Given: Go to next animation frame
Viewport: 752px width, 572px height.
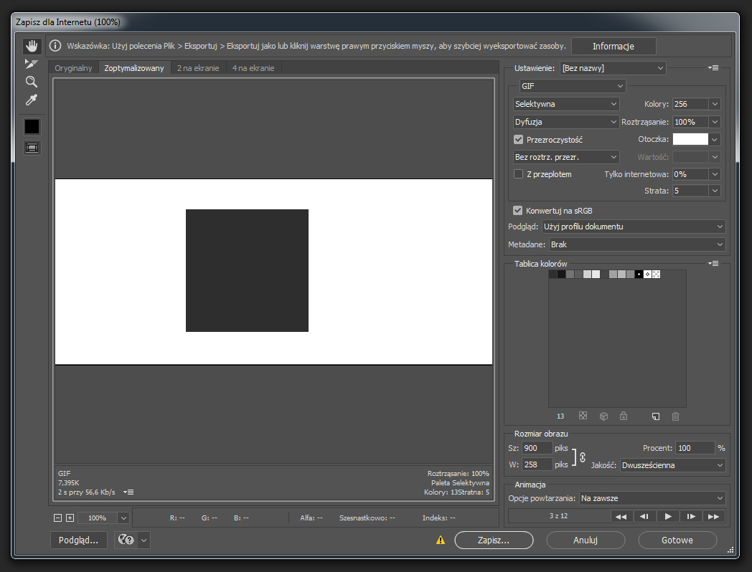Looking at the screenshot, I should pyautogui.click(x=690, y=516).
